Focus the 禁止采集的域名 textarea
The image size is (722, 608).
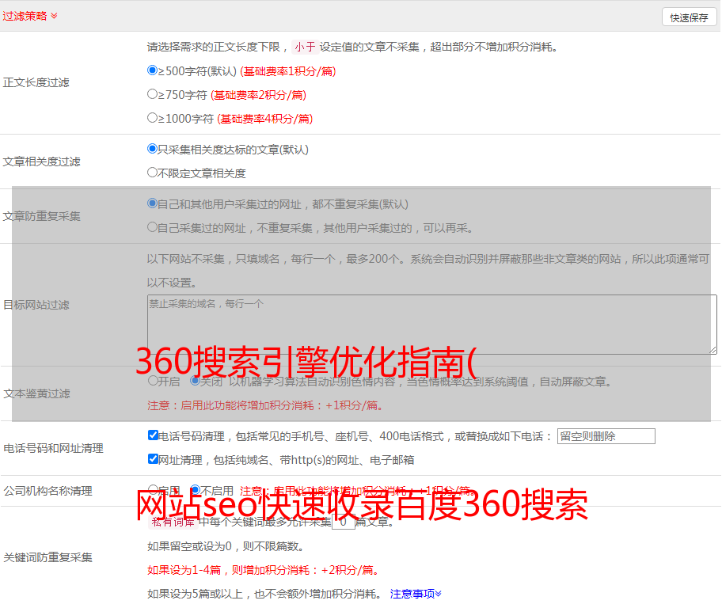pyautogui.click(x=432, y=325)
